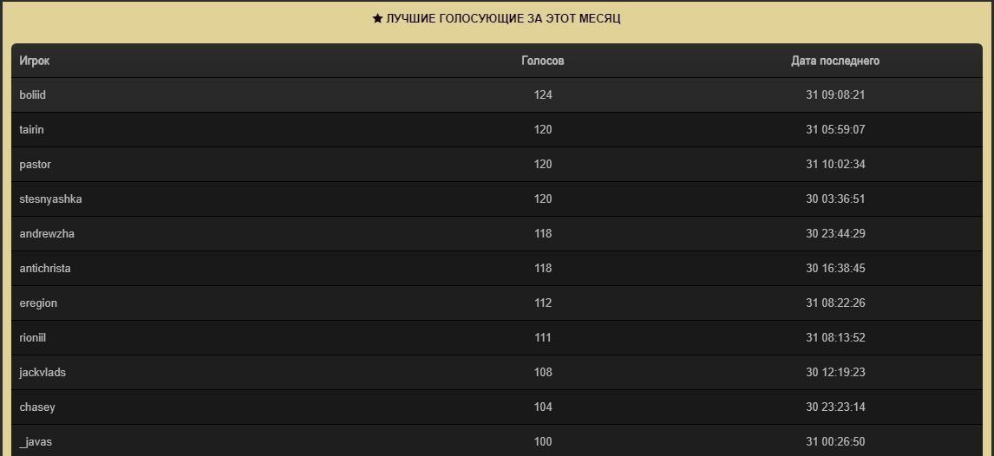This screenshot has height=456, width=994.
Task: Click the Игрок column header
Action: (35, 61)
